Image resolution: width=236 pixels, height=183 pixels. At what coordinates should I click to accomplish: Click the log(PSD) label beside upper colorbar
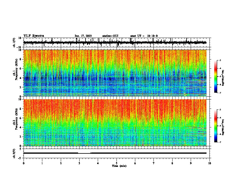pos(223,78)
